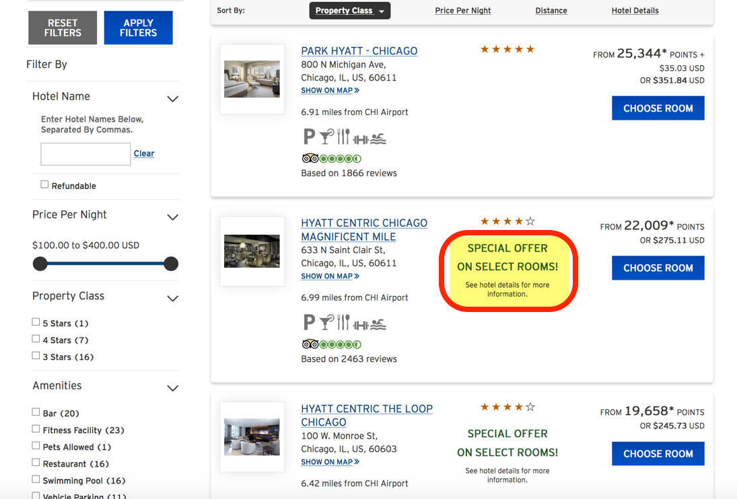Click the '$275.11 USD' price text
Screen dimensions: 737x499
[678, 240]
